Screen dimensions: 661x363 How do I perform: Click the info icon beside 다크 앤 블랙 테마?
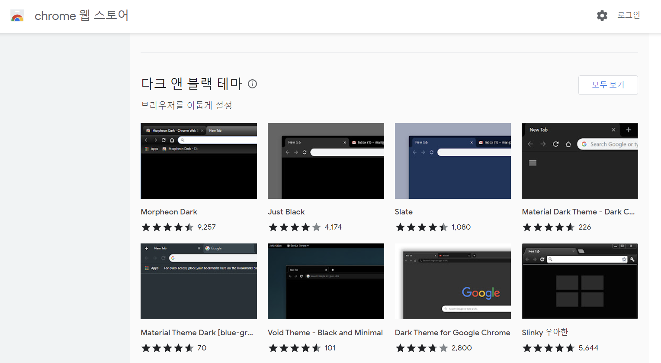pyautogui.click(x=252, y=84)
